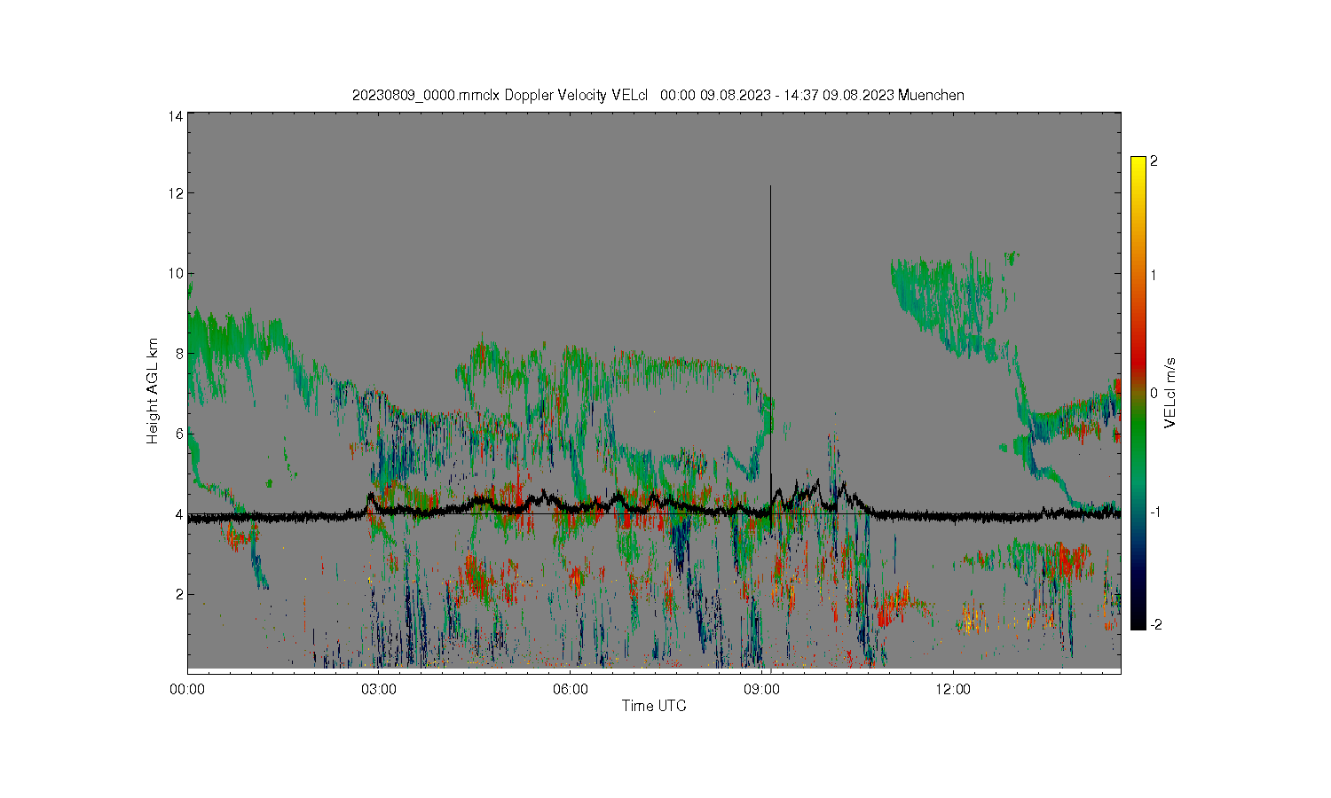Image resolution: width=1331 pixels, height=798 pixels.
Task: Click the 'VELcl m/s' colorbar label
Action: [x=1170, y=393]
